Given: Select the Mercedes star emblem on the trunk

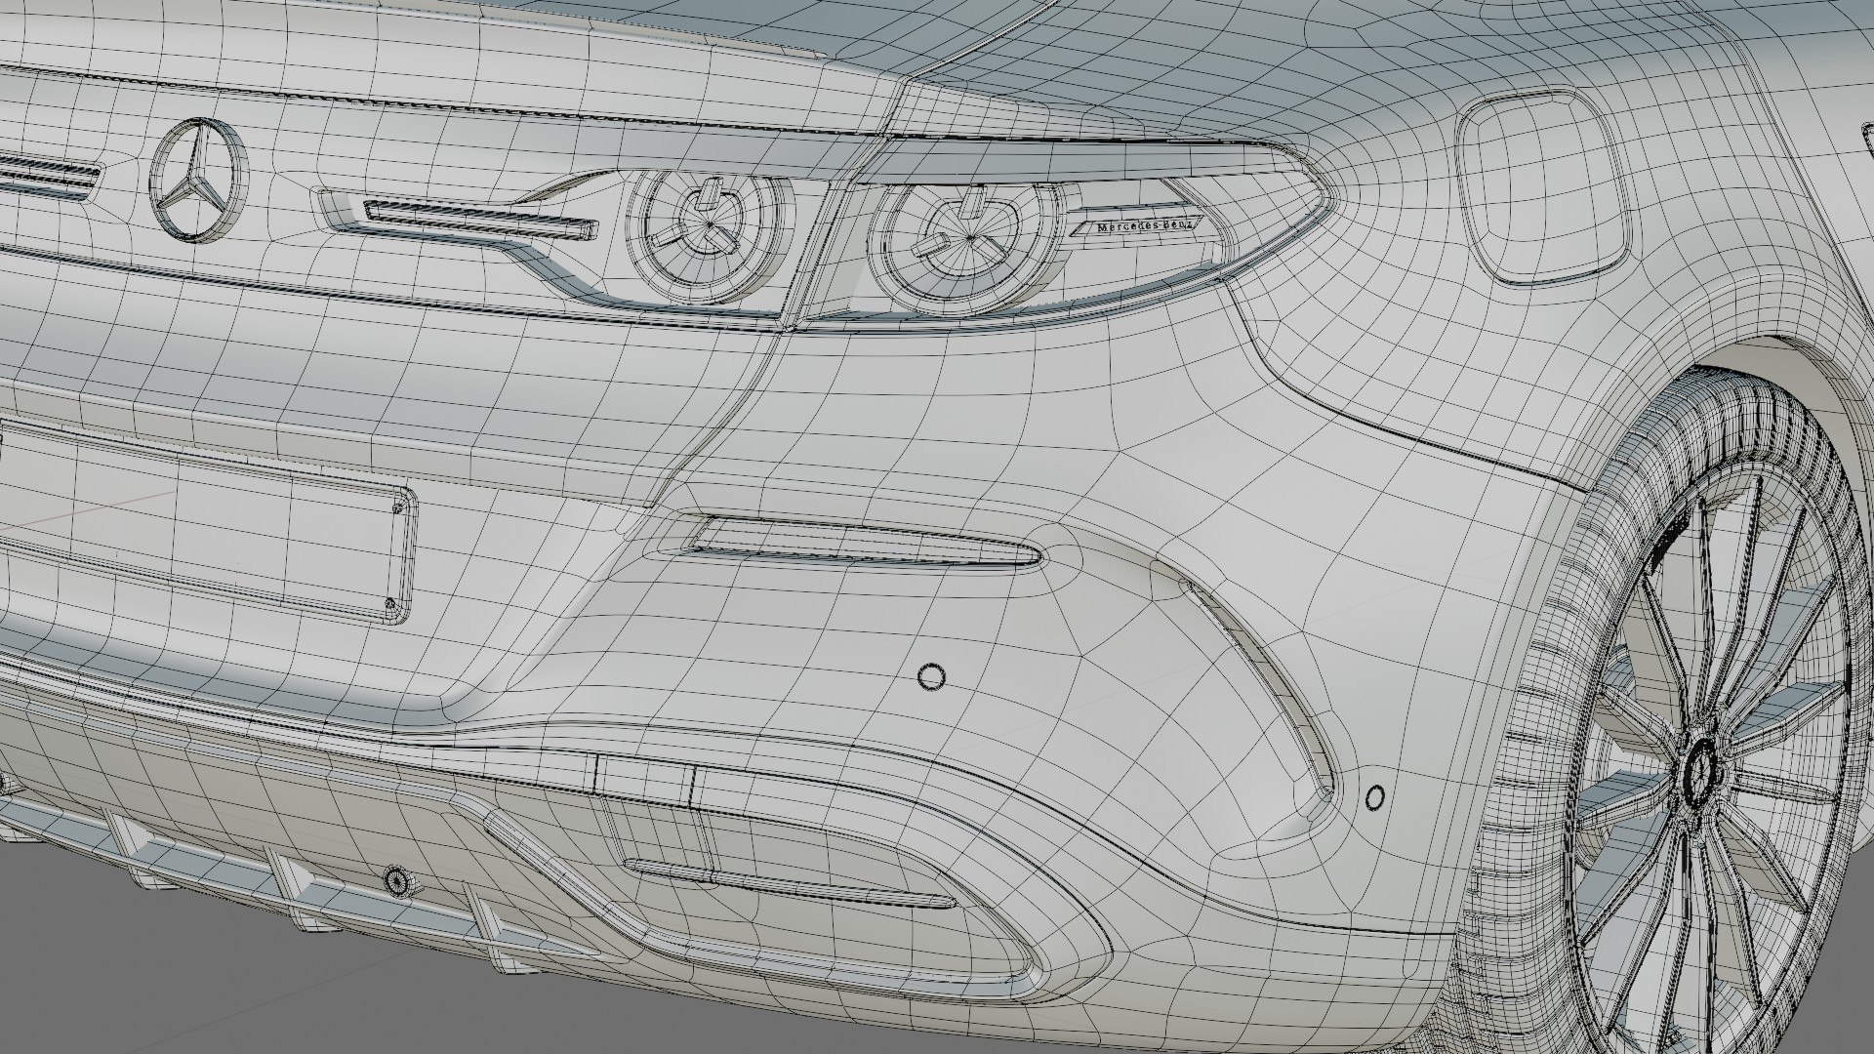Looking at the screenshot, I should [200, 182].
